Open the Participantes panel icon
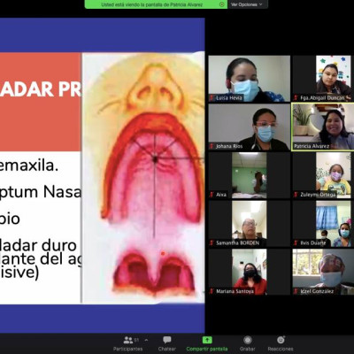Image resolution: width=354 pixels, height=354 pixels. click(128, 340)
